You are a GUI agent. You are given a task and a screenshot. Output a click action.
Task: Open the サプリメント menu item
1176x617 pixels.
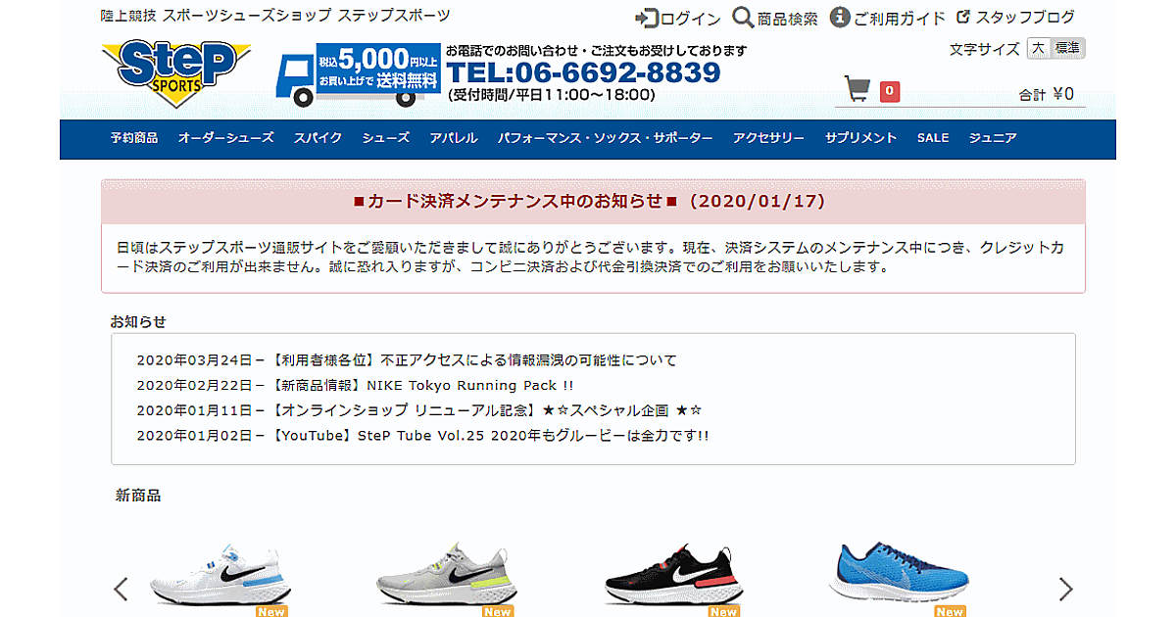click(860, 138)
